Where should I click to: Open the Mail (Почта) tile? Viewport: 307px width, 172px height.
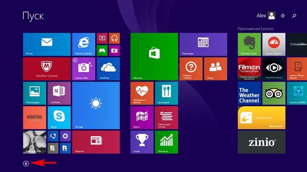[47, 45]
